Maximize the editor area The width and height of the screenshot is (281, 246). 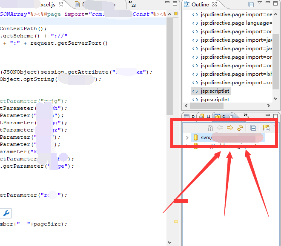(x=175, y=3)
